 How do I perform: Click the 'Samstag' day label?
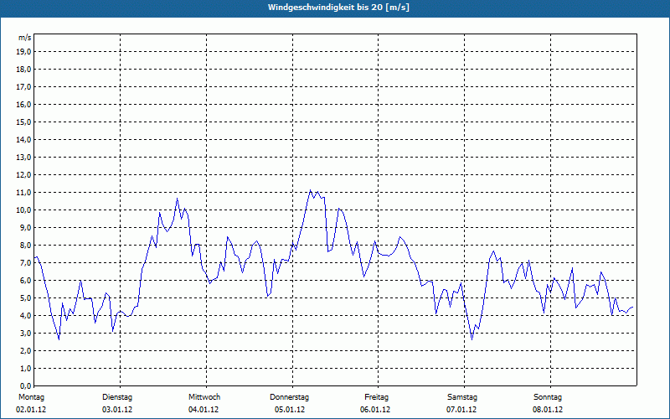(x=462, y=397)
